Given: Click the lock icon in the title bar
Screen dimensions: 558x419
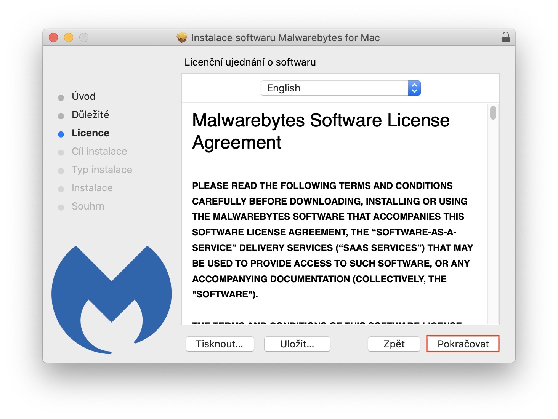Looking at the screenshot, I should click(505, 37).
